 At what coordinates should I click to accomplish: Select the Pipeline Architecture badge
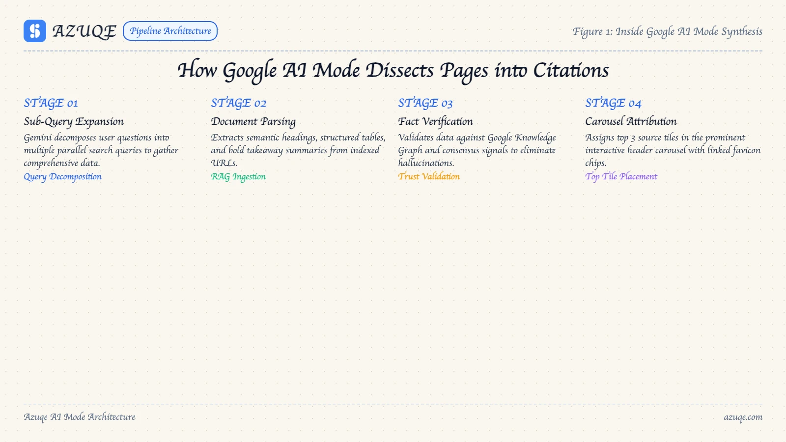(170, 31)
